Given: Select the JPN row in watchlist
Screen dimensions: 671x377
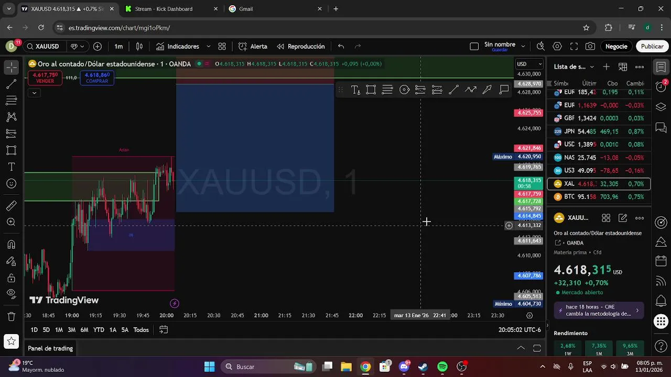Looking at the screenshot, I should [599, 131].
